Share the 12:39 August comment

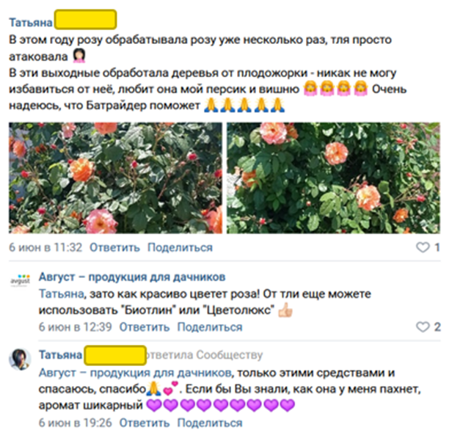click(x=210, y=327)
